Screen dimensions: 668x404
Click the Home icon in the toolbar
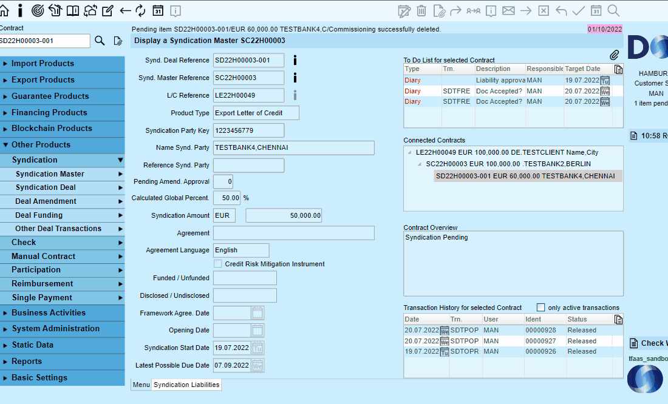pos(4,10)
